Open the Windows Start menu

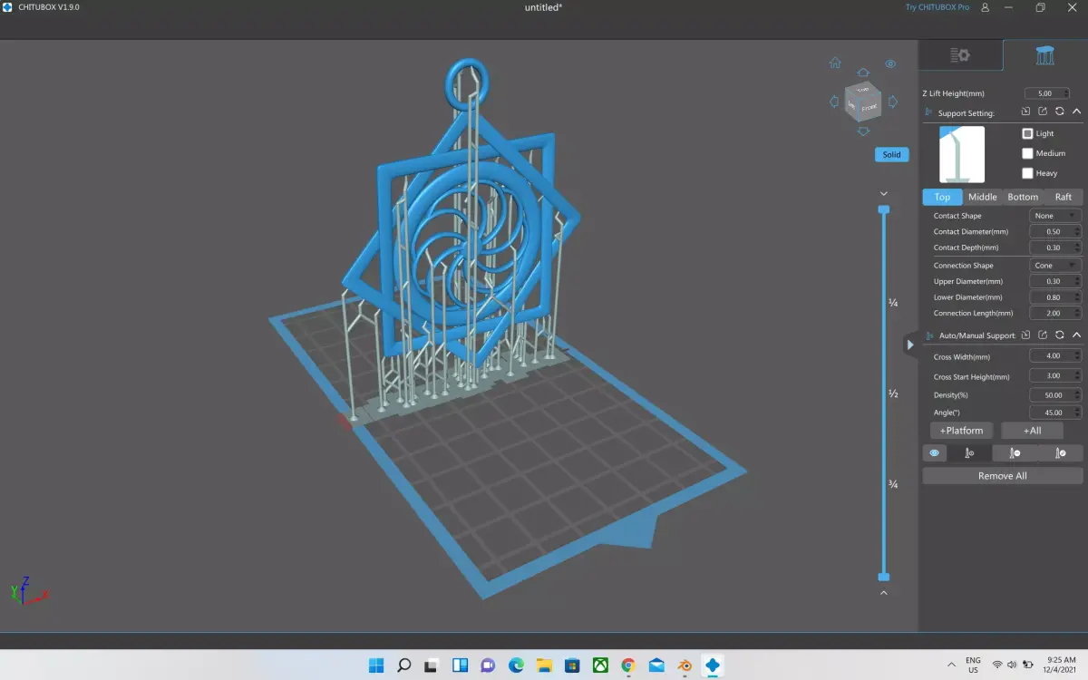tap(375, 665)
